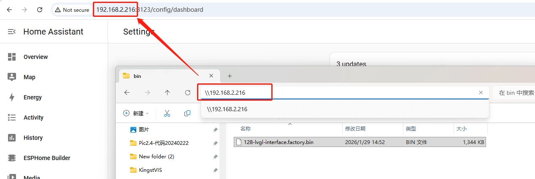Viewport: 535px width, 179px height.
Task: Open Overview dashboard in sidebar
Action: pos(35,57)
